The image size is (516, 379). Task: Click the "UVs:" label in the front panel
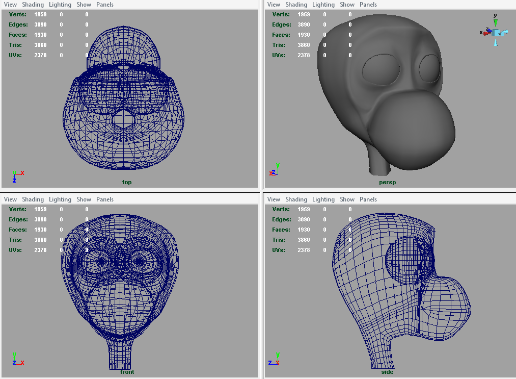pos(15,250)
